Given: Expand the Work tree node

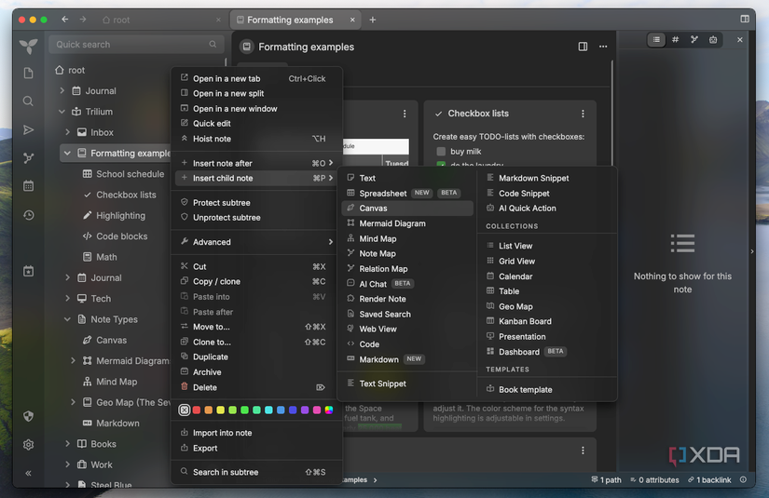Looking at the screenshot, I should [68, 464].
